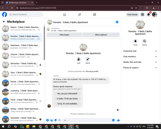This screenshot has height=129, width=161.
Task: Send quick reply 'Yes, are you interested?'
Action: click(x=67, y=94)
